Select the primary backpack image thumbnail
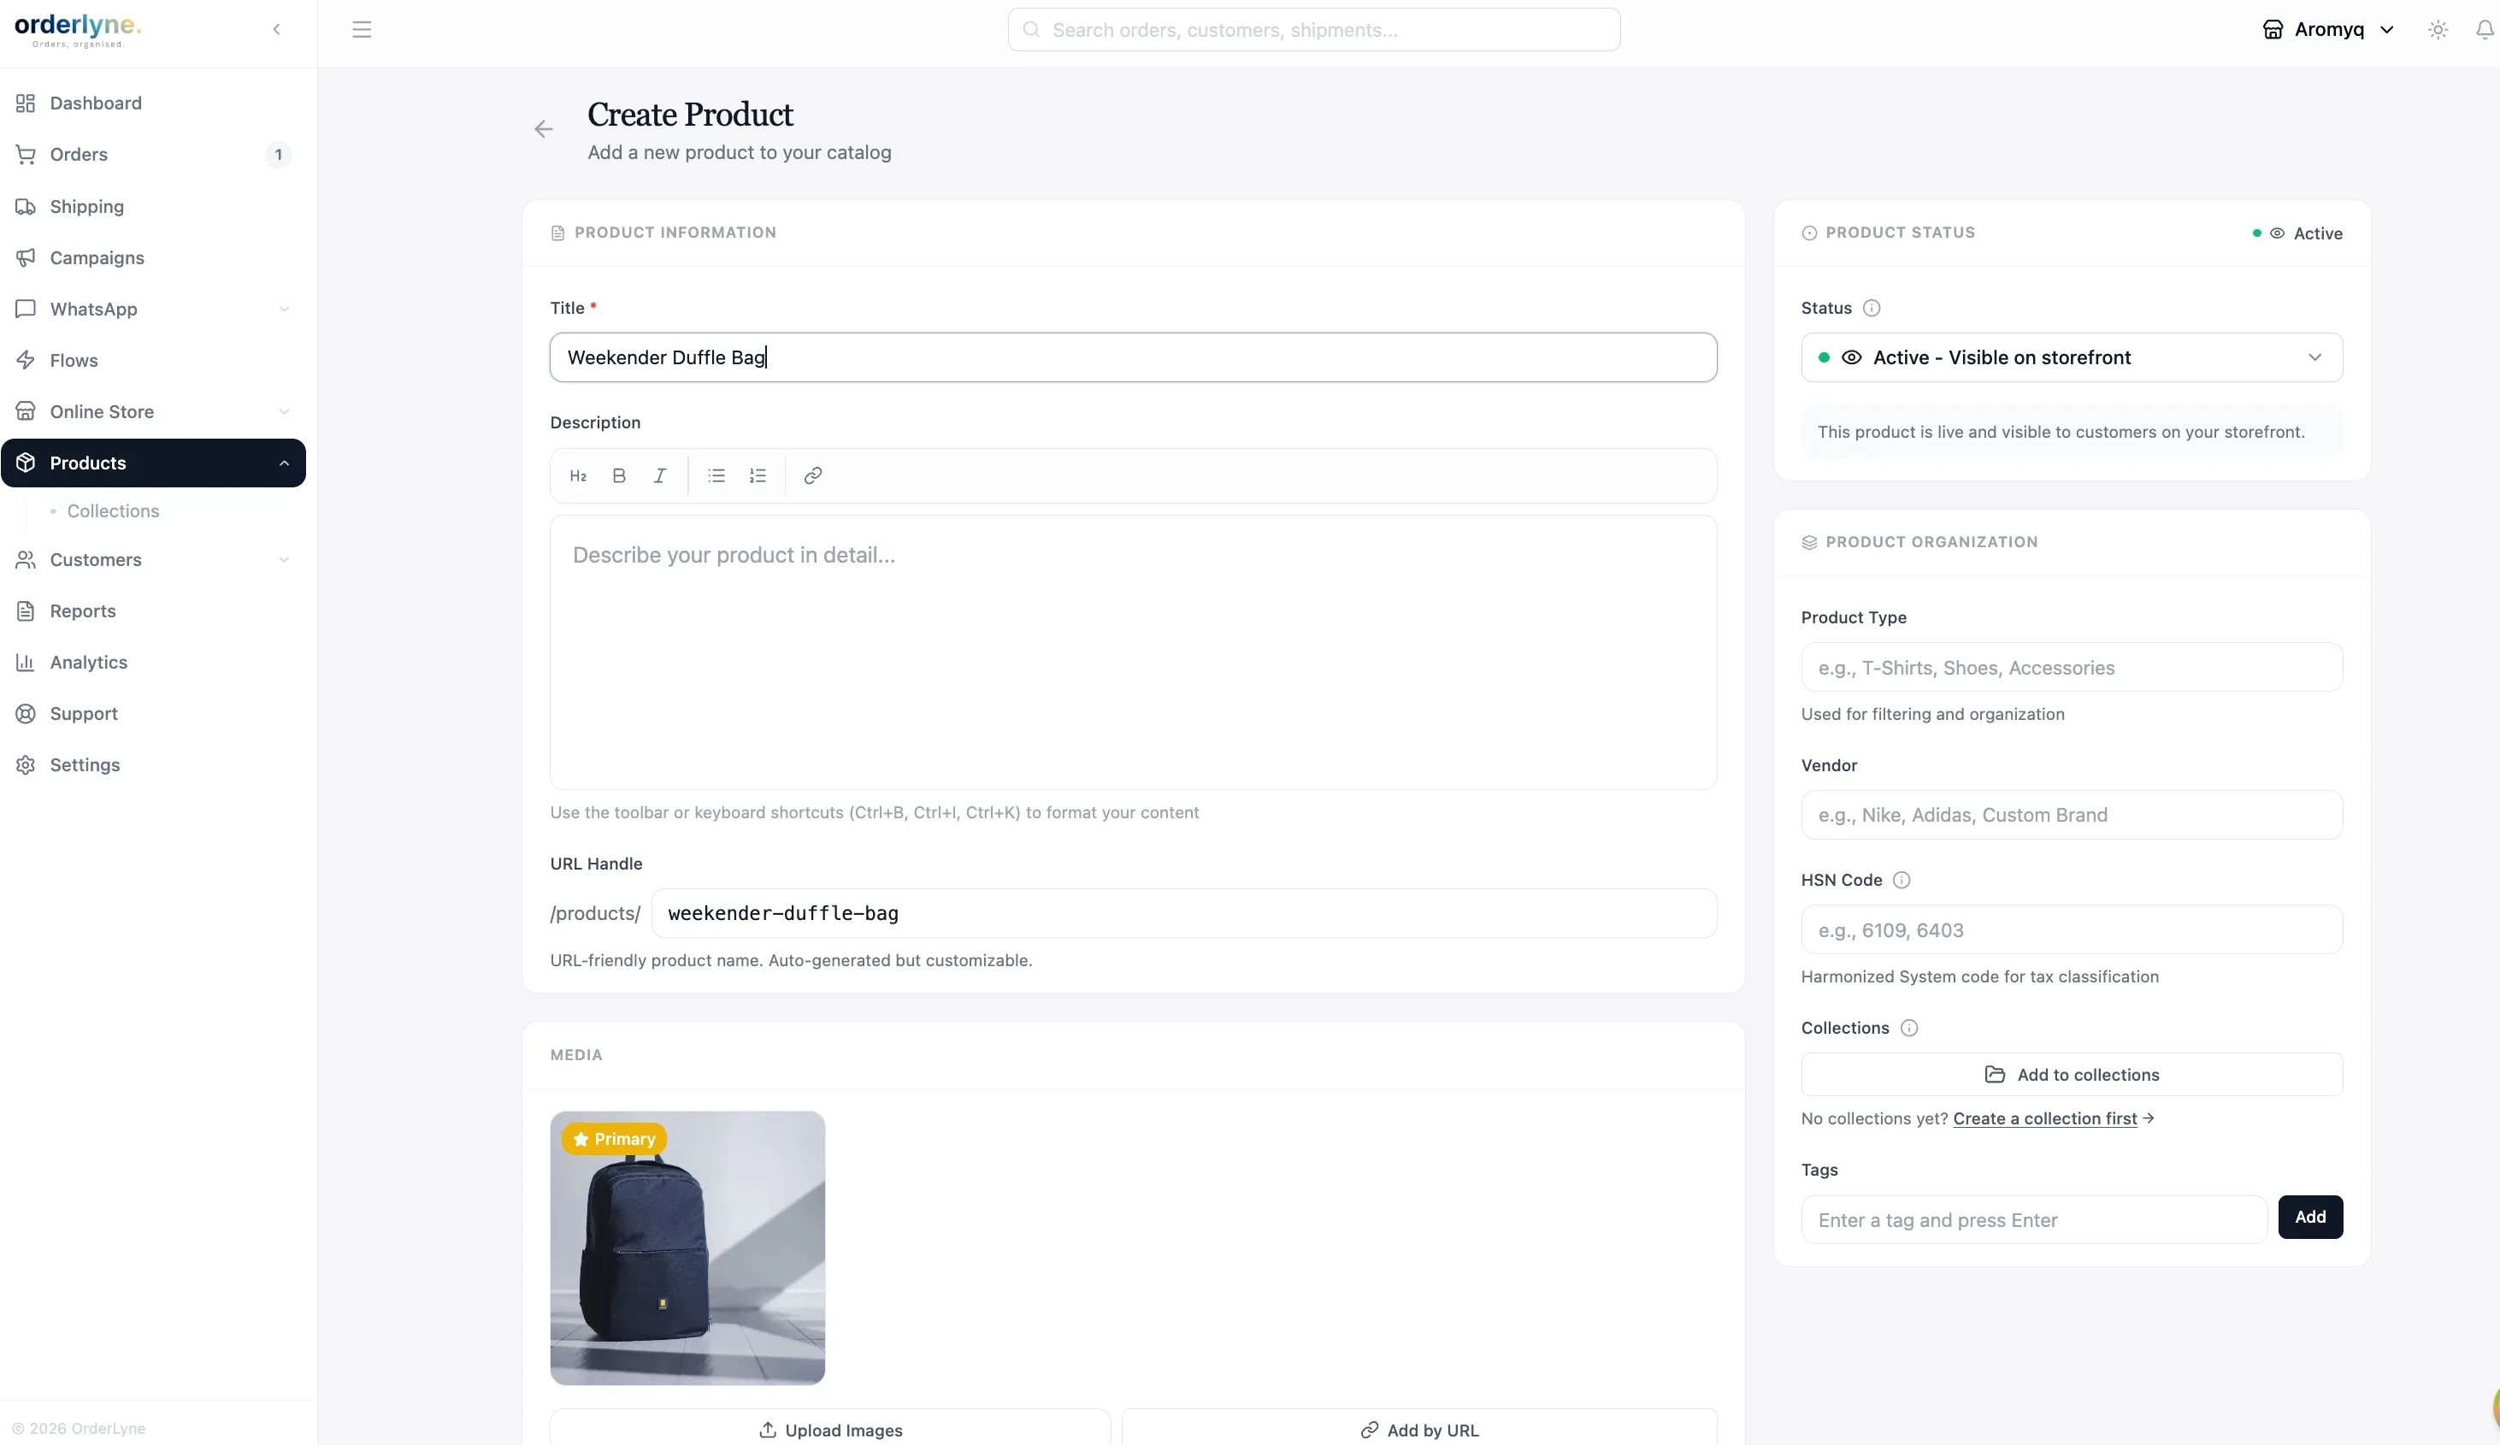2500x1445 pixels. click(x=687, y=1248)
